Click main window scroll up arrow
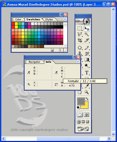Screen dimensions: 117x142 pyautogui.click(x=113, y=9)
